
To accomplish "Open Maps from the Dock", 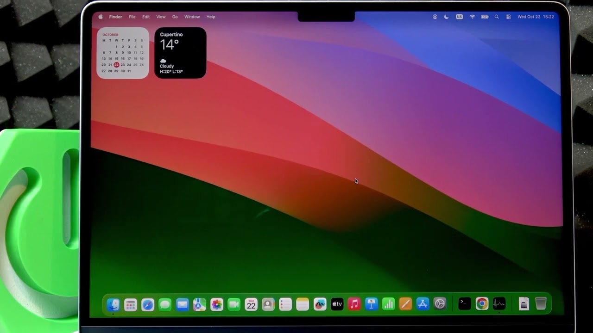I will coord(199,304).
